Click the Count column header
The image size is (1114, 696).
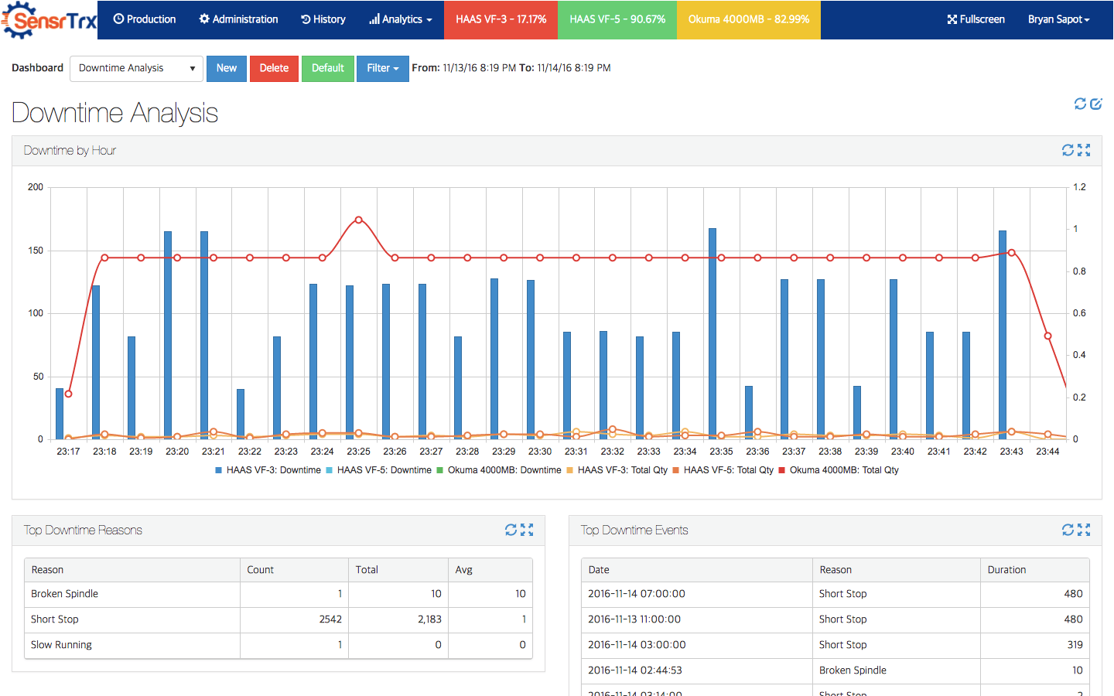[x=294, y=570]
